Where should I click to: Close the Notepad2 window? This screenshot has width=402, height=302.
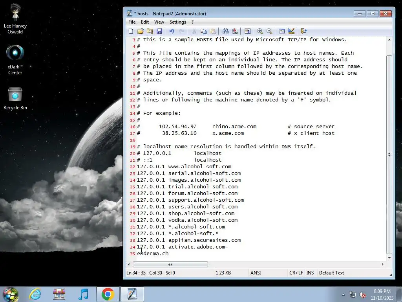point(386,14)
